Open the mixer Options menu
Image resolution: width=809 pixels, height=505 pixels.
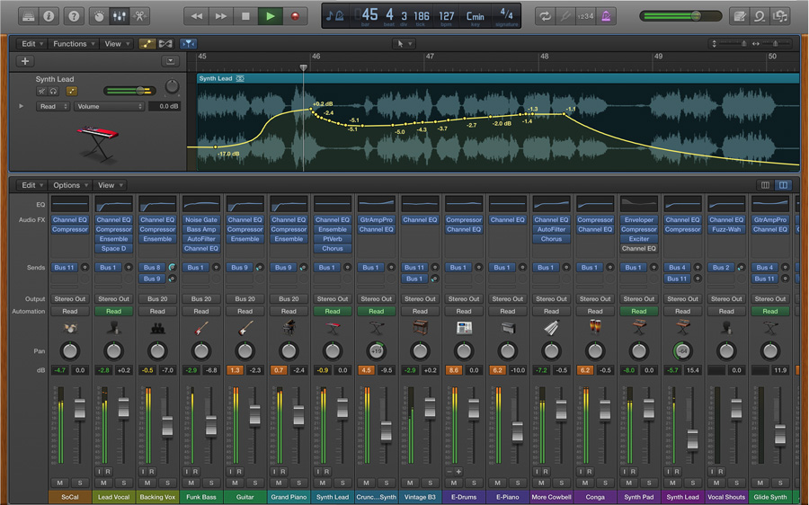point(67,185)
